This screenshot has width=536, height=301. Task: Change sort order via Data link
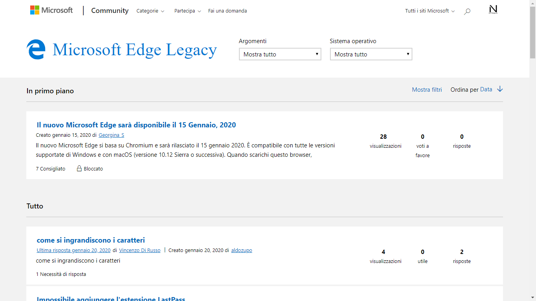(x=486, y=89)
